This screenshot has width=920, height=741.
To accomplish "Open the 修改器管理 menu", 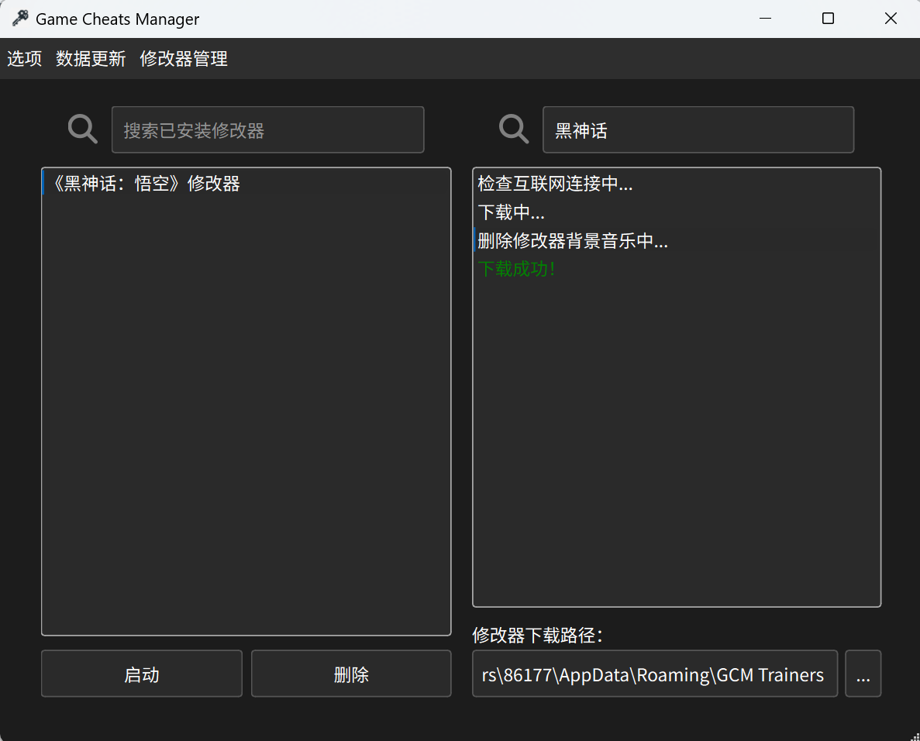I will pos(183,58).
